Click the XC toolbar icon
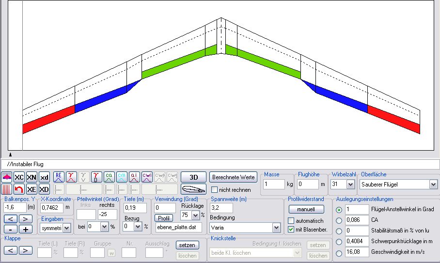Viewport: 440px width, 263px height. (19, 177)
